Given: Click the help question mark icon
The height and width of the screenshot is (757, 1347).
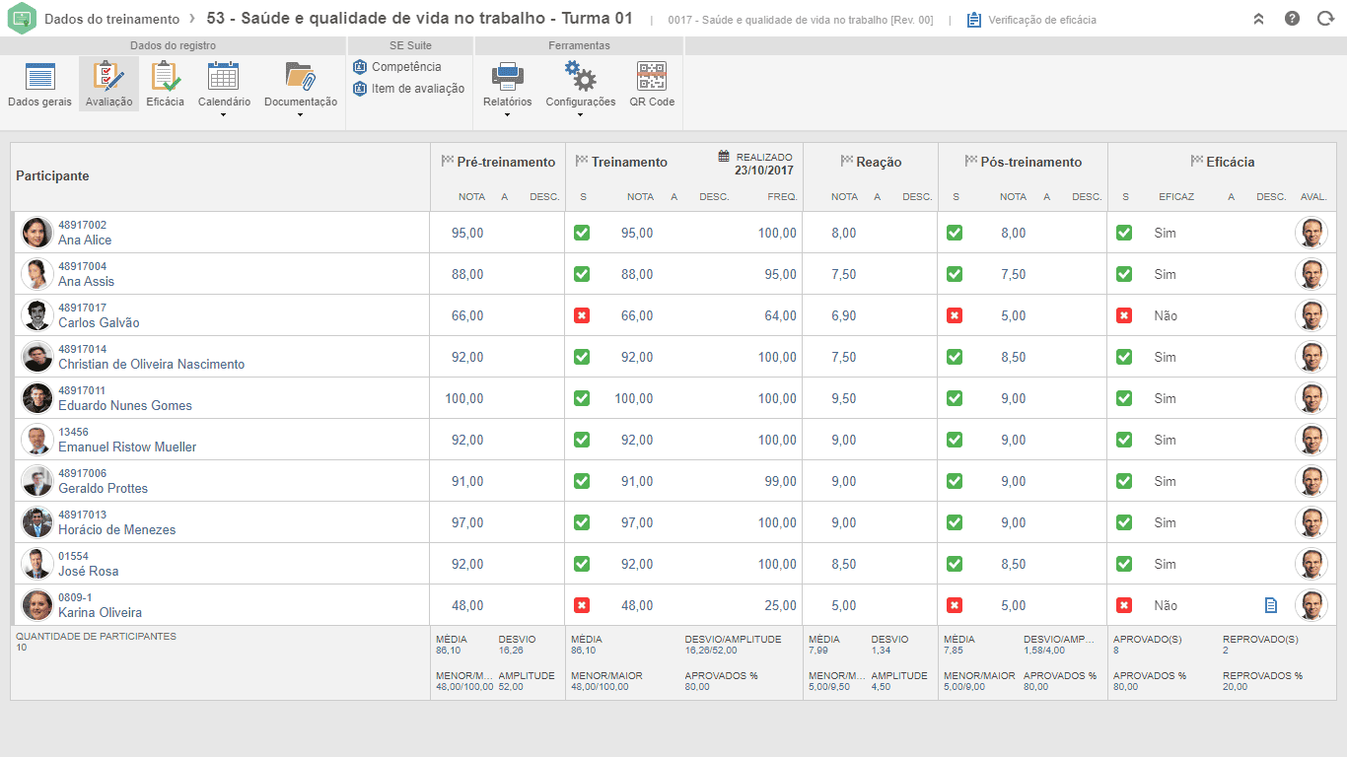Looking at the screenshot, I should coord(1292,19).
